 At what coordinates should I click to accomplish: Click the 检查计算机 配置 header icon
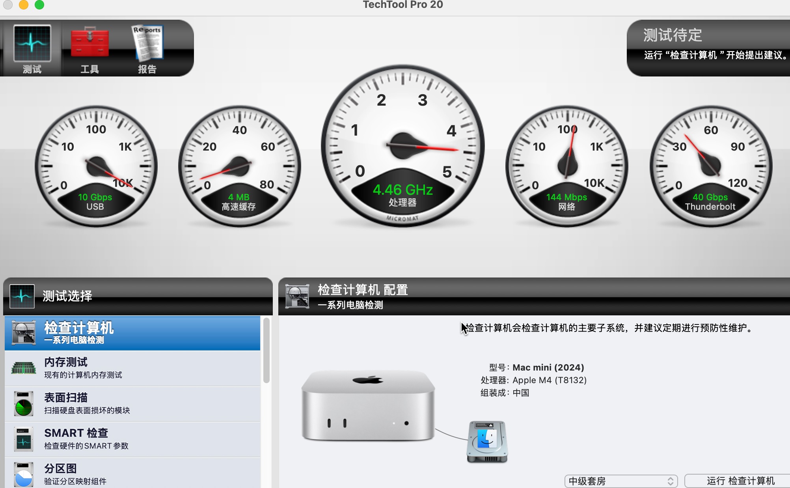point(297,296)
